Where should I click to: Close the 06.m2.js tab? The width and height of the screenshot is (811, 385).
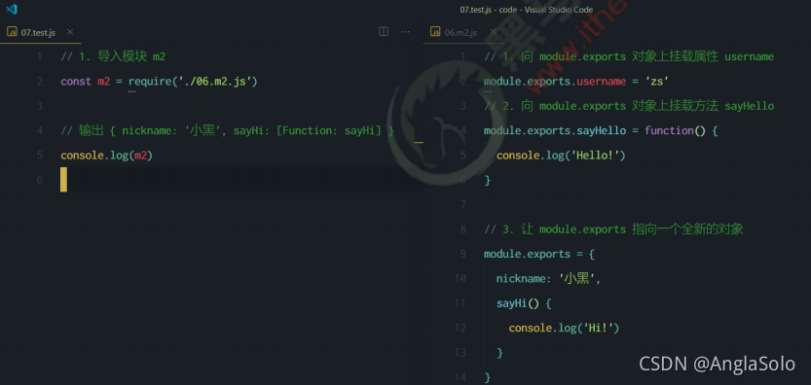coord(494,32)
